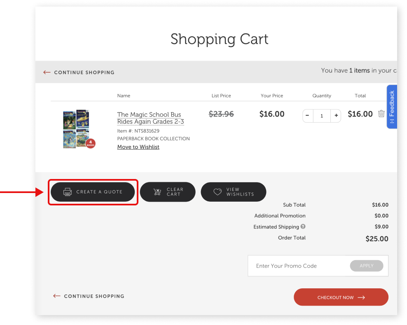
Task: Click the Magic School Bus book thumbnail
Action: [77, 128]
